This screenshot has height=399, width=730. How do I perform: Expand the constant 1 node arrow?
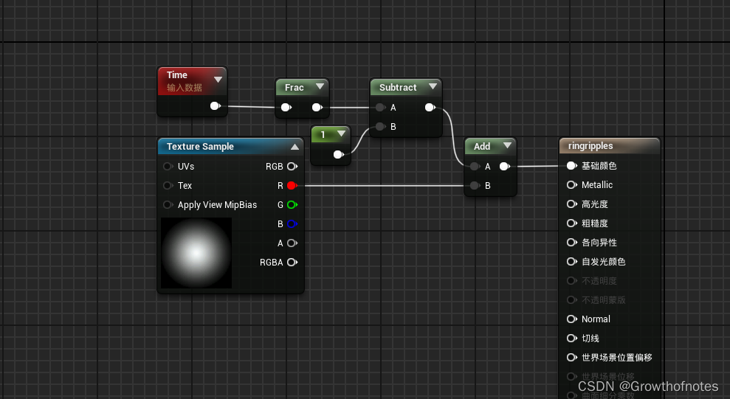tap(341, 133)
